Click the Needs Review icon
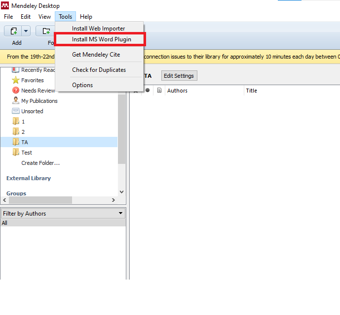The height and width of the screenshot is (315, 340). (x=16, y=90)
